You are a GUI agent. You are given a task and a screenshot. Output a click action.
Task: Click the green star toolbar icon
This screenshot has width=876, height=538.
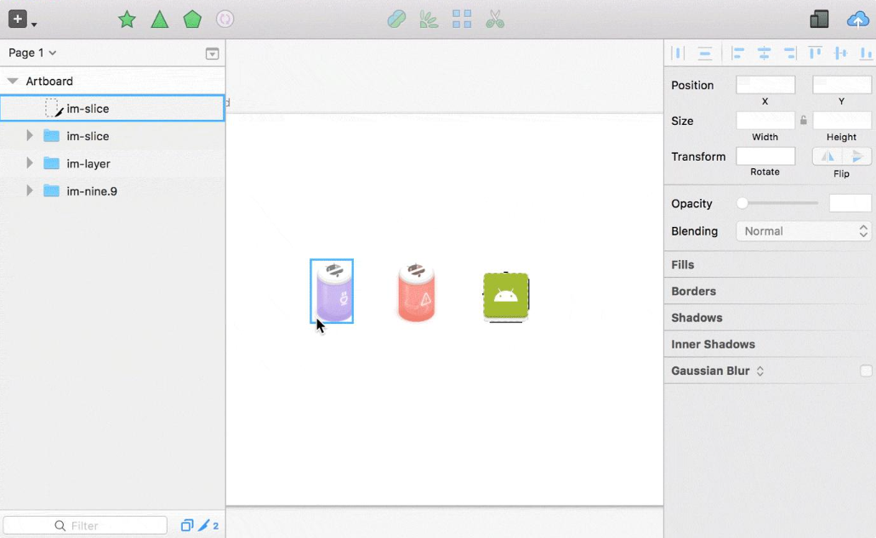pyautogui.click(x=128, y=20)
